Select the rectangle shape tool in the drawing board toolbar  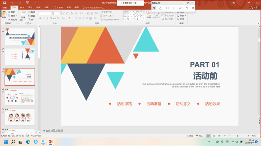[167, 8]
